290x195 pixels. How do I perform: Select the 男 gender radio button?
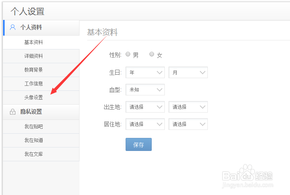coord(128,54)
